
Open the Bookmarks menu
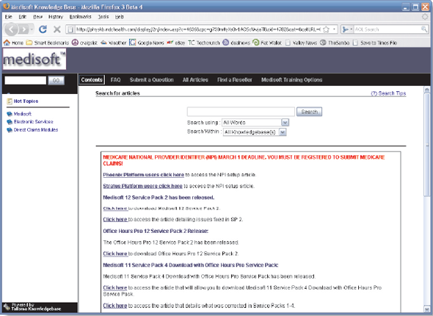coord(80,17)
